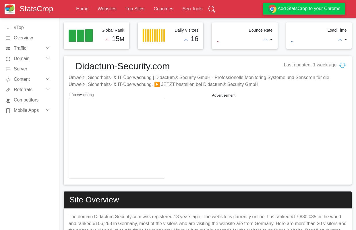Image resolution: width=356 pixels, height=230 pixels.
Task: Go to Server sidebar link
Action: coord(20,69)
